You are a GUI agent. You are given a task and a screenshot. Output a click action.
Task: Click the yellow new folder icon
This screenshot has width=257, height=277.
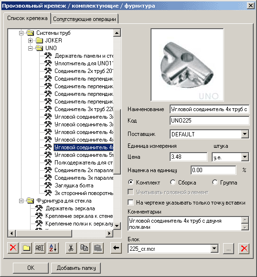26,248
